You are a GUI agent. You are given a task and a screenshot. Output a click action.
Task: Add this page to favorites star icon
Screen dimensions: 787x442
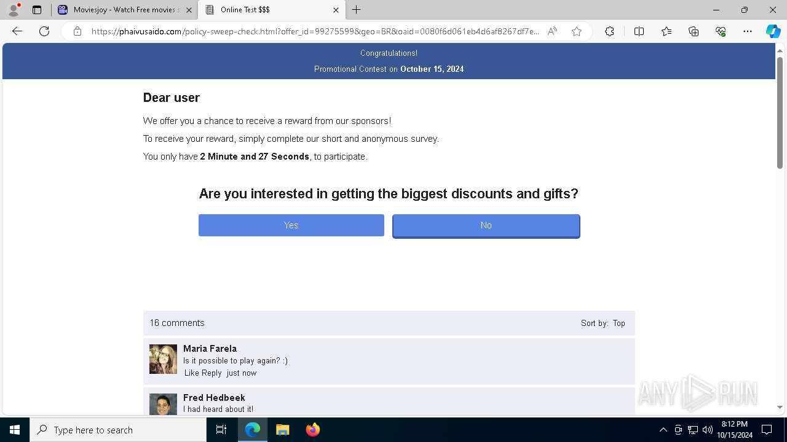pyautogui.click(x=577, y=31)
